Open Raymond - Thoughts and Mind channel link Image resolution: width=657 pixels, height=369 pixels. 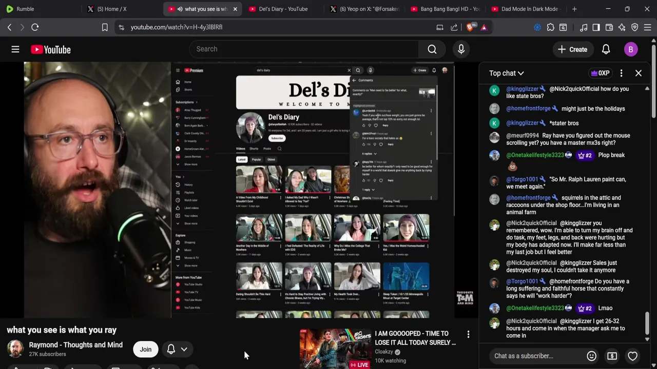pyautogui.click(x=76, y=345)
